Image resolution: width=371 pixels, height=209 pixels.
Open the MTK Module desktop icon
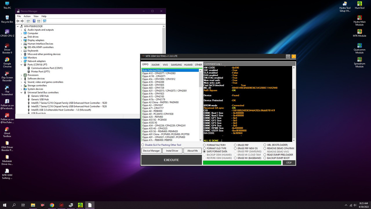click(x=359, y=32)
